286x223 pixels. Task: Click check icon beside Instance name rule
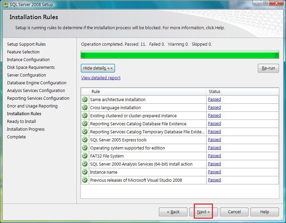(85, 172)
